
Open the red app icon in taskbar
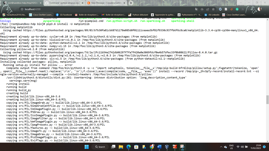(175, 147)
